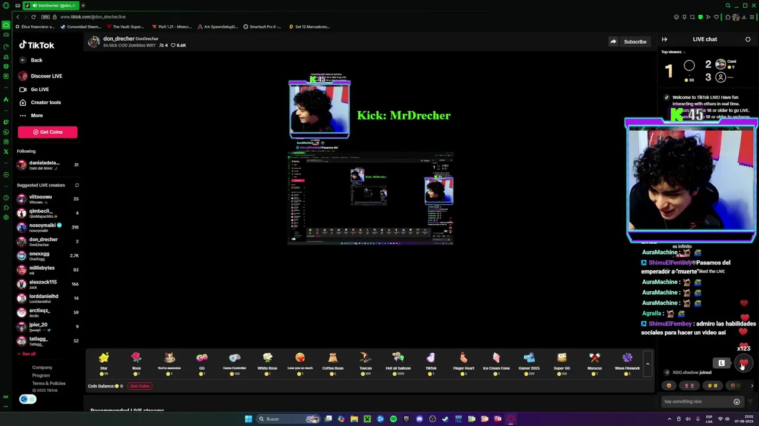Image resolution: width=759 pixels, height=426 pixels.
Task: Send the smiley quick reaction
Action: [669, 386]
